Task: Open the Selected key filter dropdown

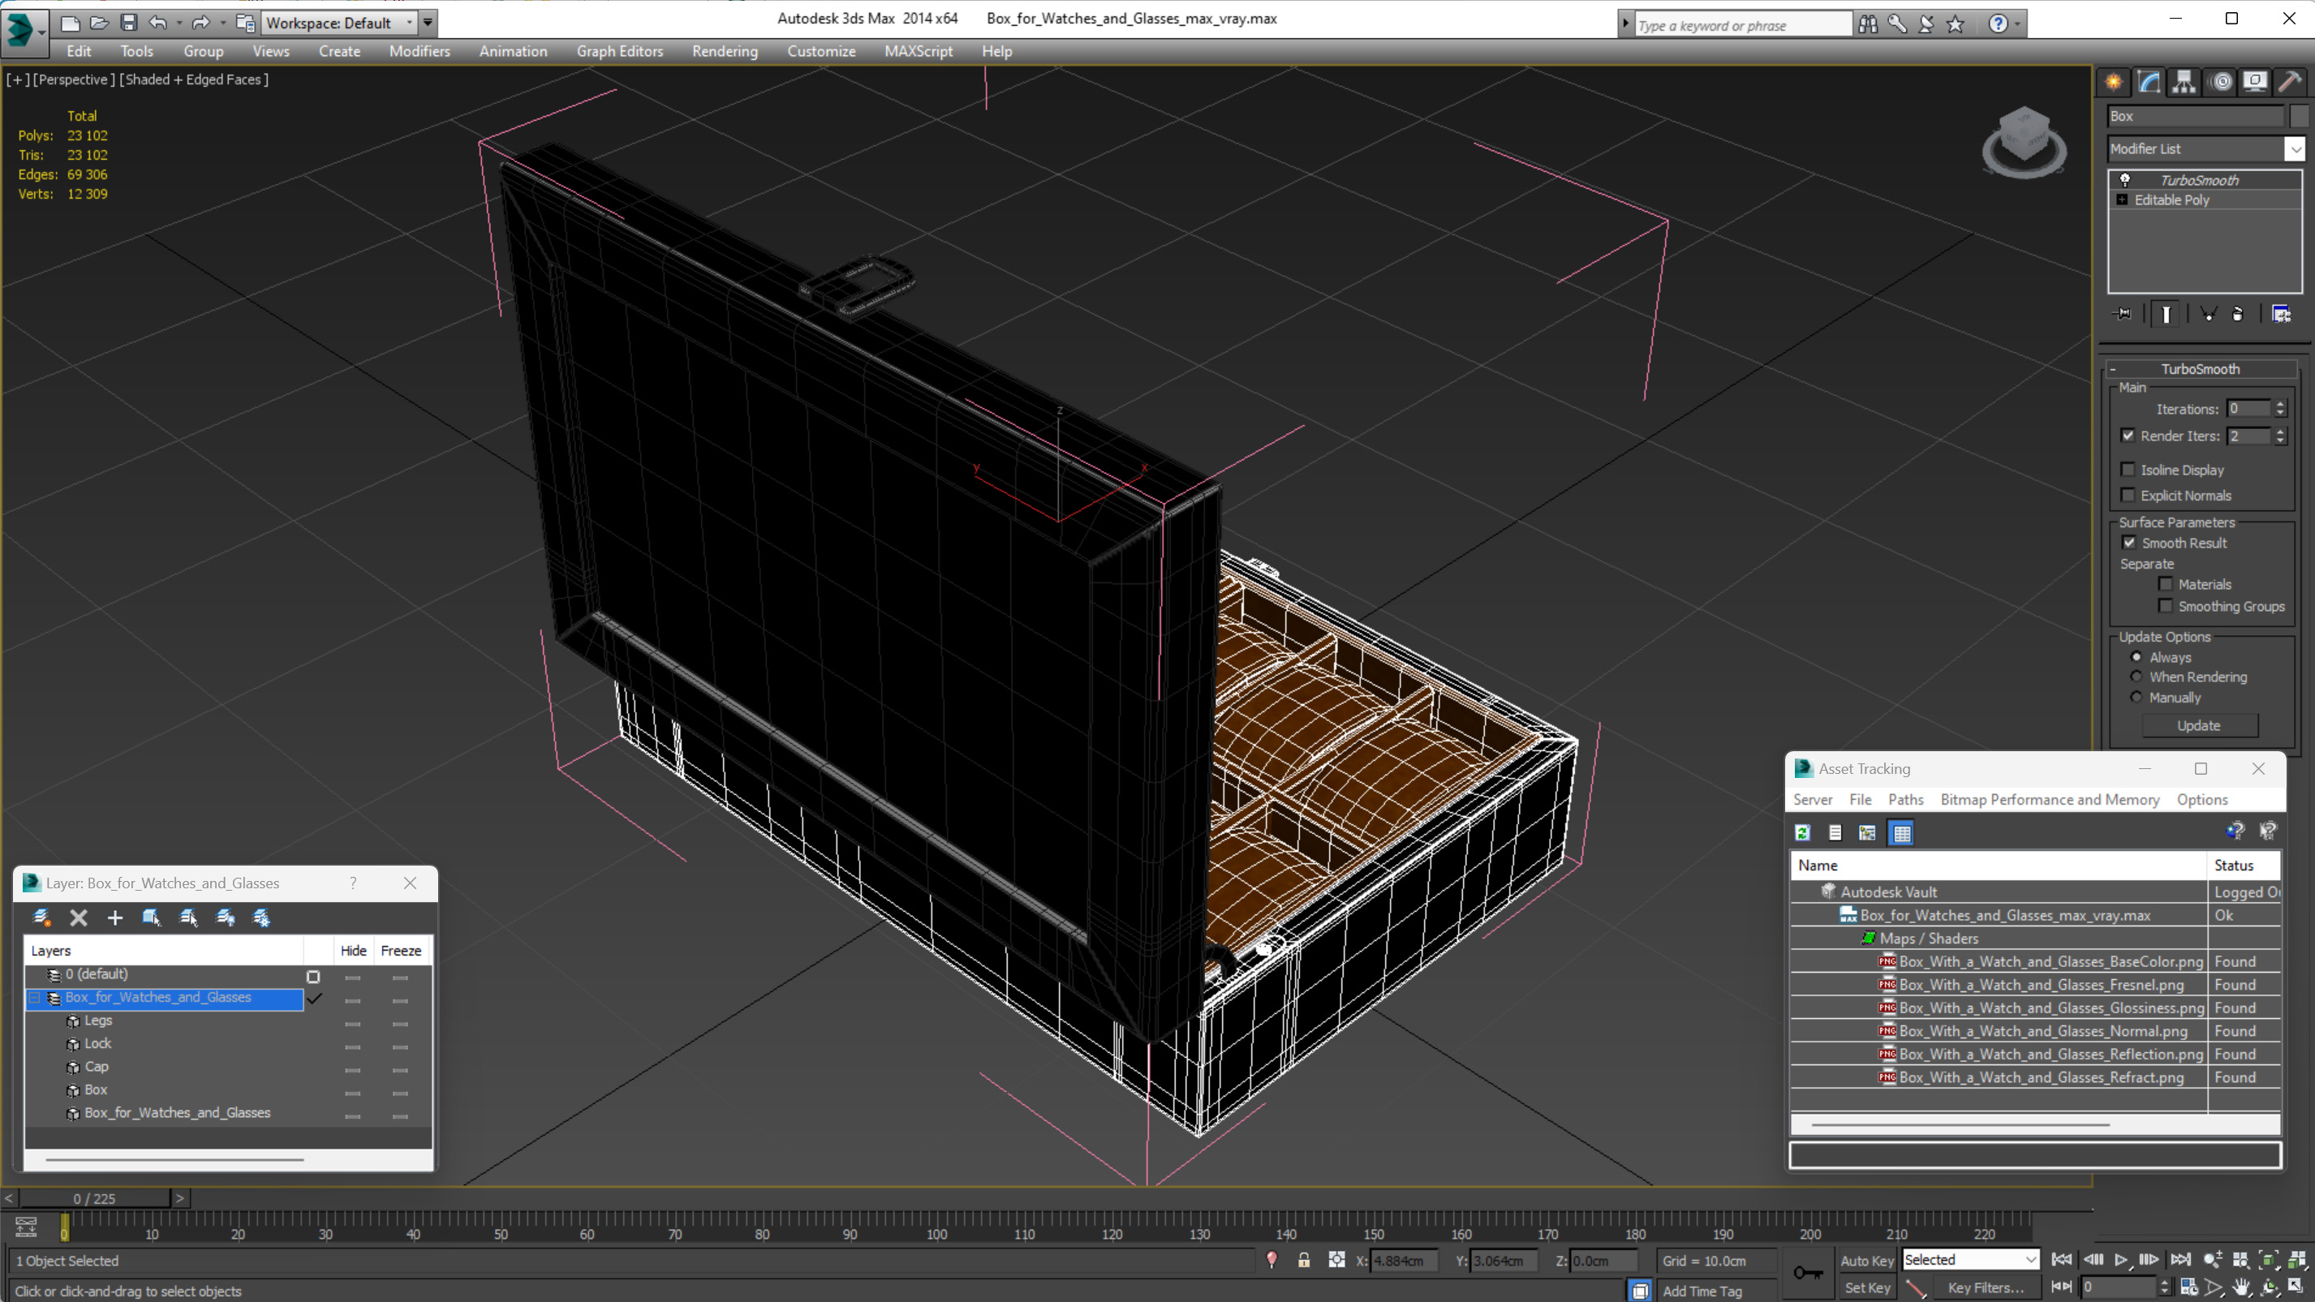Action: (1972, 1260)
